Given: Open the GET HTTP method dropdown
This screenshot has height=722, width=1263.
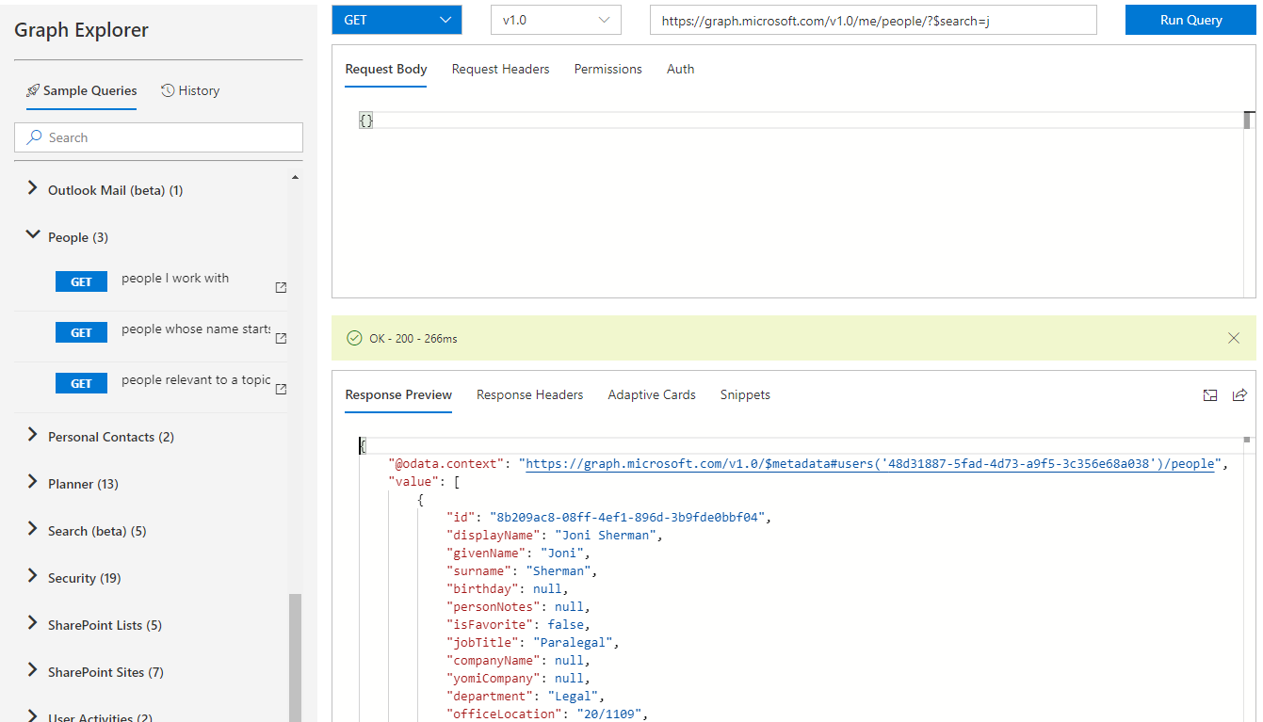Looking at the screenshot, I should pyautogui.click(x=397, y=20).
